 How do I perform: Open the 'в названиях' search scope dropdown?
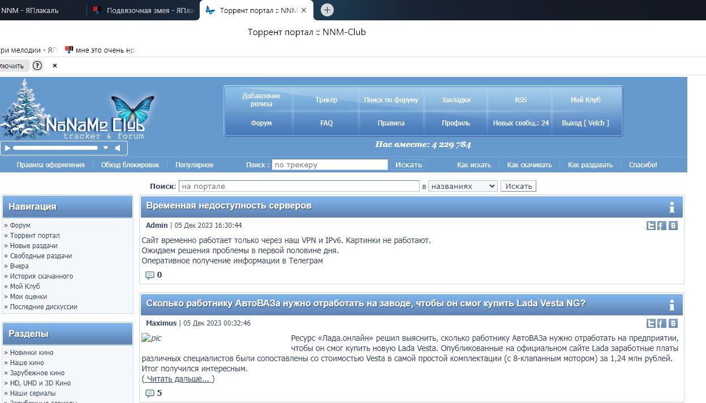tap(462, 186)
